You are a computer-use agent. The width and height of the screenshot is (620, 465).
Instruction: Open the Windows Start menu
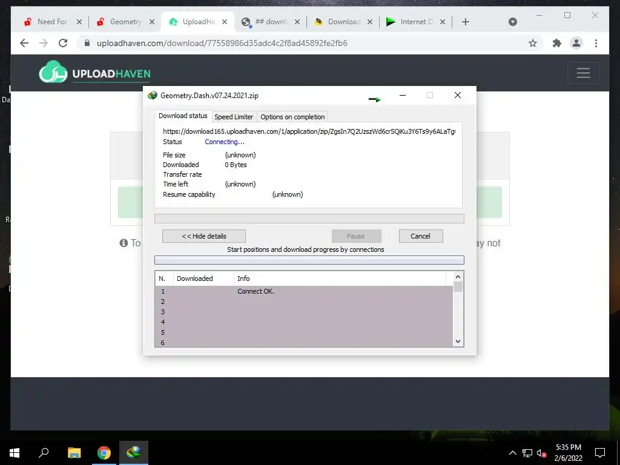point(15,453)
